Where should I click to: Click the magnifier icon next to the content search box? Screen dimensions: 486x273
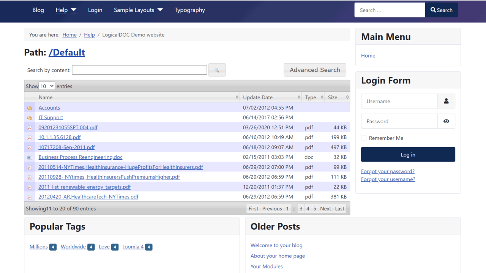tap(217, 70)
